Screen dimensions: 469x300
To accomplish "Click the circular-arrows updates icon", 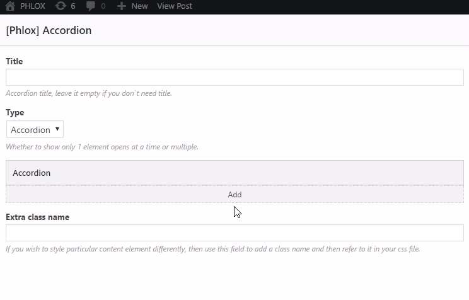I will 61,6.
